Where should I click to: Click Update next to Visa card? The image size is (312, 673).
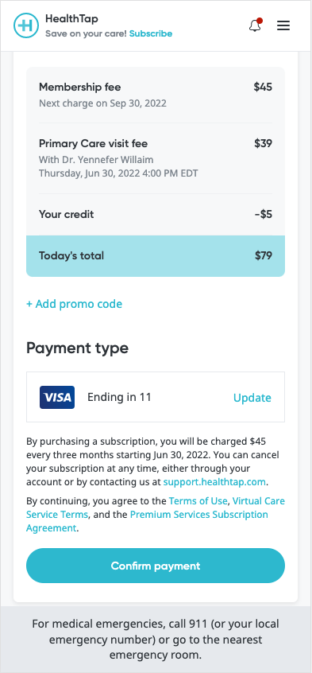252,398
